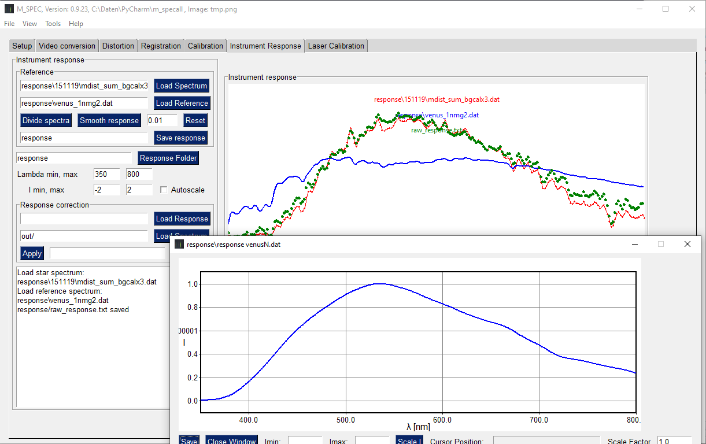Click the Save response button
Screen dimensions: 706x444
[x=180, y=138]
